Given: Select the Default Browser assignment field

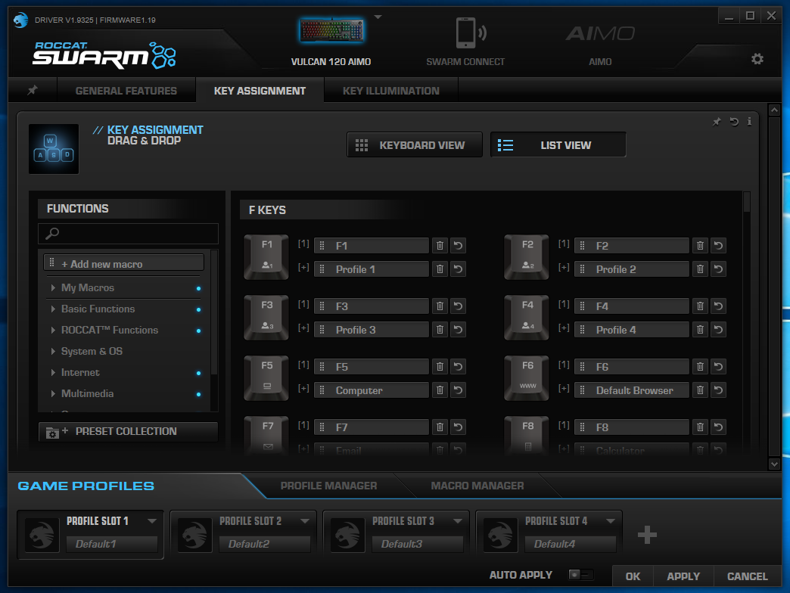Looking at the screenshot, I should (x=632, y=390).
